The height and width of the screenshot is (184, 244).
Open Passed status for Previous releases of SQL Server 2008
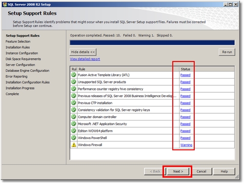point(185,96)
